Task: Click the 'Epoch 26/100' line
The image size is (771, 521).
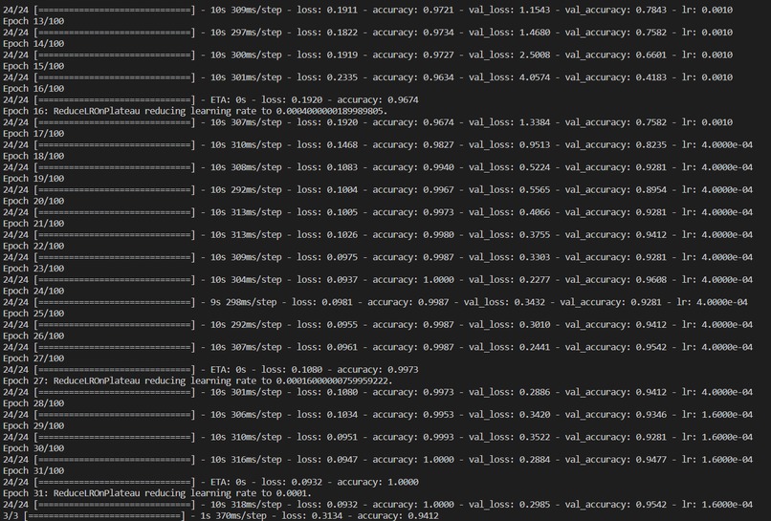Action: 33,336
